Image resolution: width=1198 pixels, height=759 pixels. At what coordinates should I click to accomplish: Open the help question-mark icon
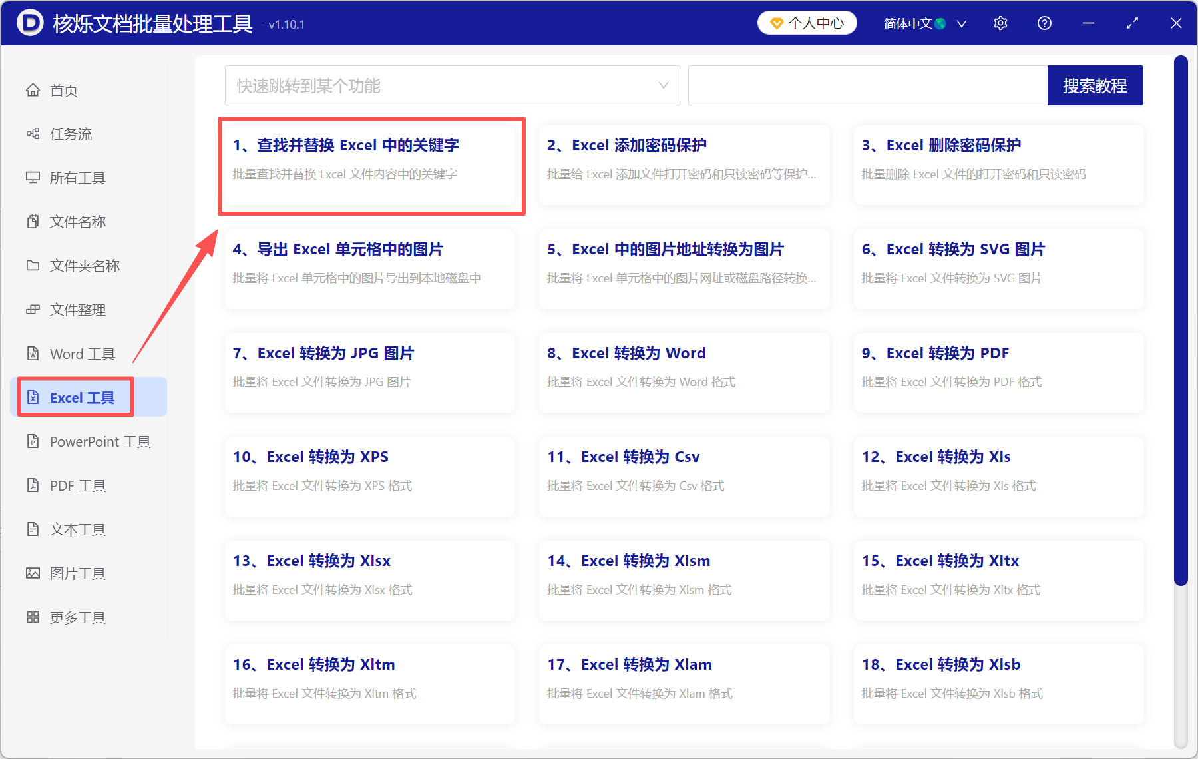click(x=1044, y=23)
